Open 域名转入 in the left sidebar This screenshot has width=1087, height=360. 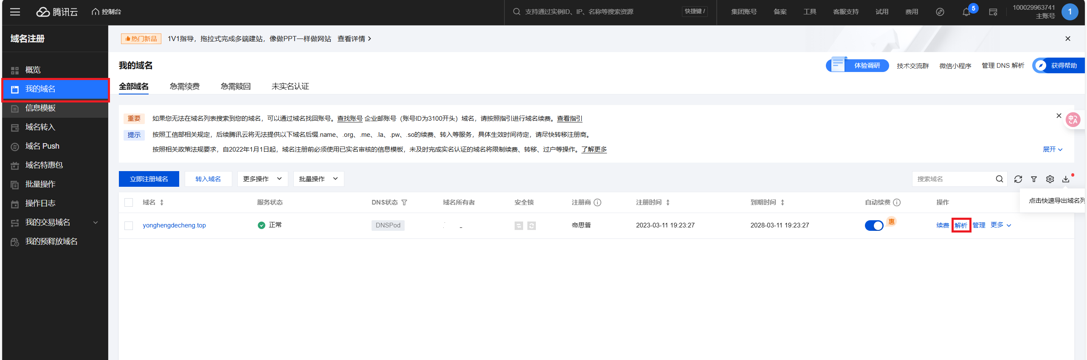tap(40, 127)
